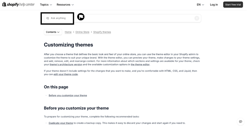This screenshot has width=247, height=126.
Task: Jump to Before you customize your theme
Action: pyautogui.click(x=68, y=95)
